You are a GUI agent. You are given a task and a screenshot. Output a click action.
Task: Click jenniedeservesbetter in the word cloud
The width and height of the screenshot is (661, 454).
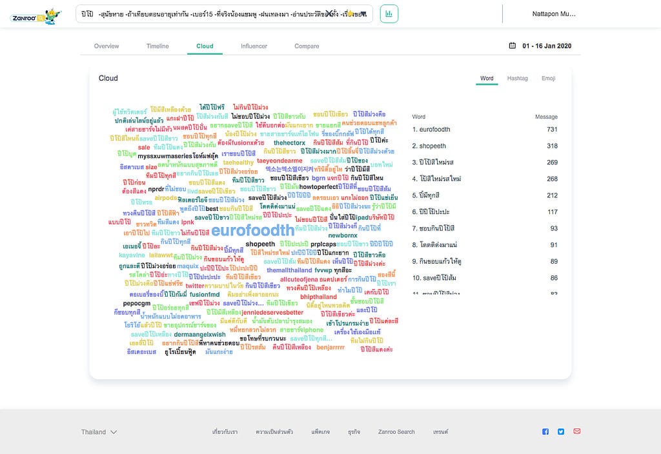(x=272, y=313)
